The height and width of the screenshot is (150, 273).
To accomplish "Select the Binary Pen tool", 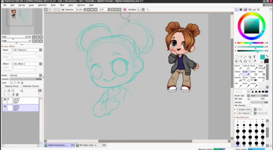I will (x=246, y=79).
